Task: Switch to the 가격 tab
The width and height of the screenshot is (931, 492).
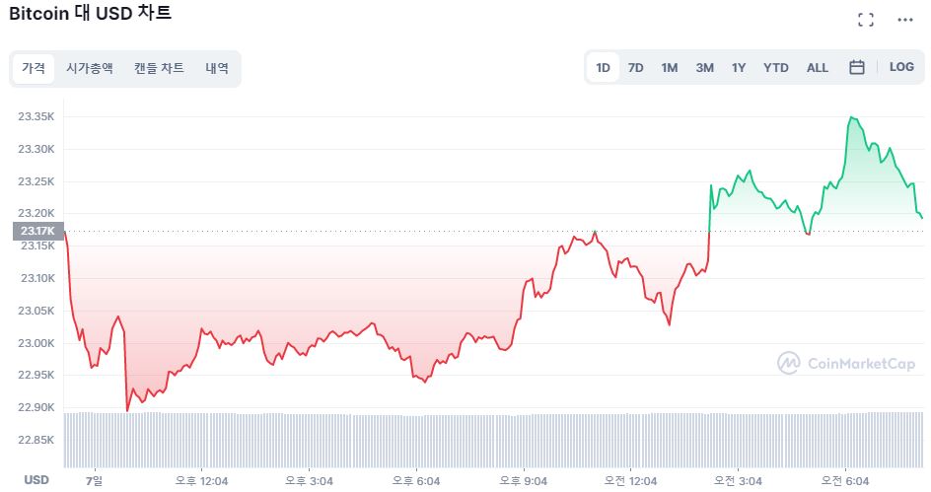Action: point(34,68)
